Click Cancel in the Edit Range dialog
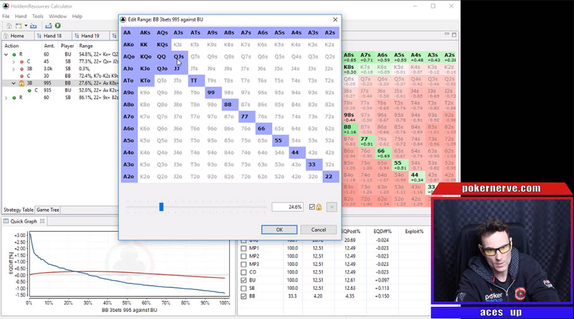 click(x=319, y=229)
